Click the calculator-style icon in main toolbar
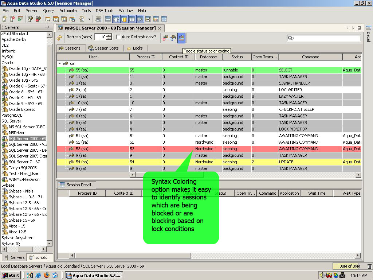 tap(98, 19)
